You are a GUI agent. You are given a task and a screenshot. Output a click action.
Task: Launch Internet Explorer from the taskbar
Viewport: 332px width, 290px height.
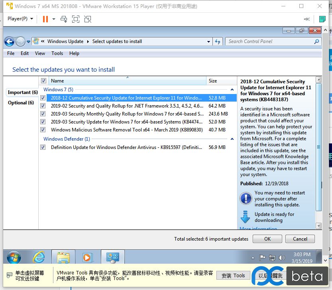pos(39,257)
